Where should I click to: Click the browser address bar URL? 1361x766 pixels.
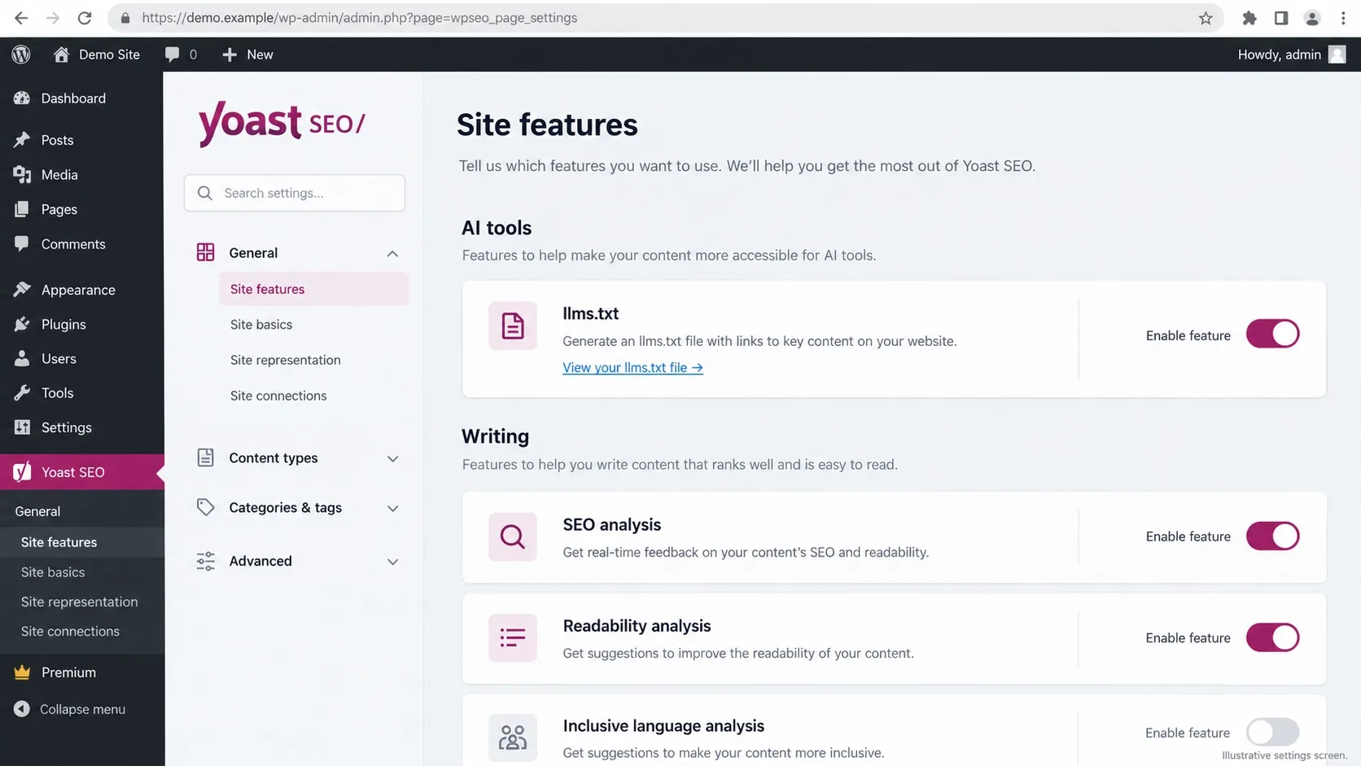coord(360,18)
